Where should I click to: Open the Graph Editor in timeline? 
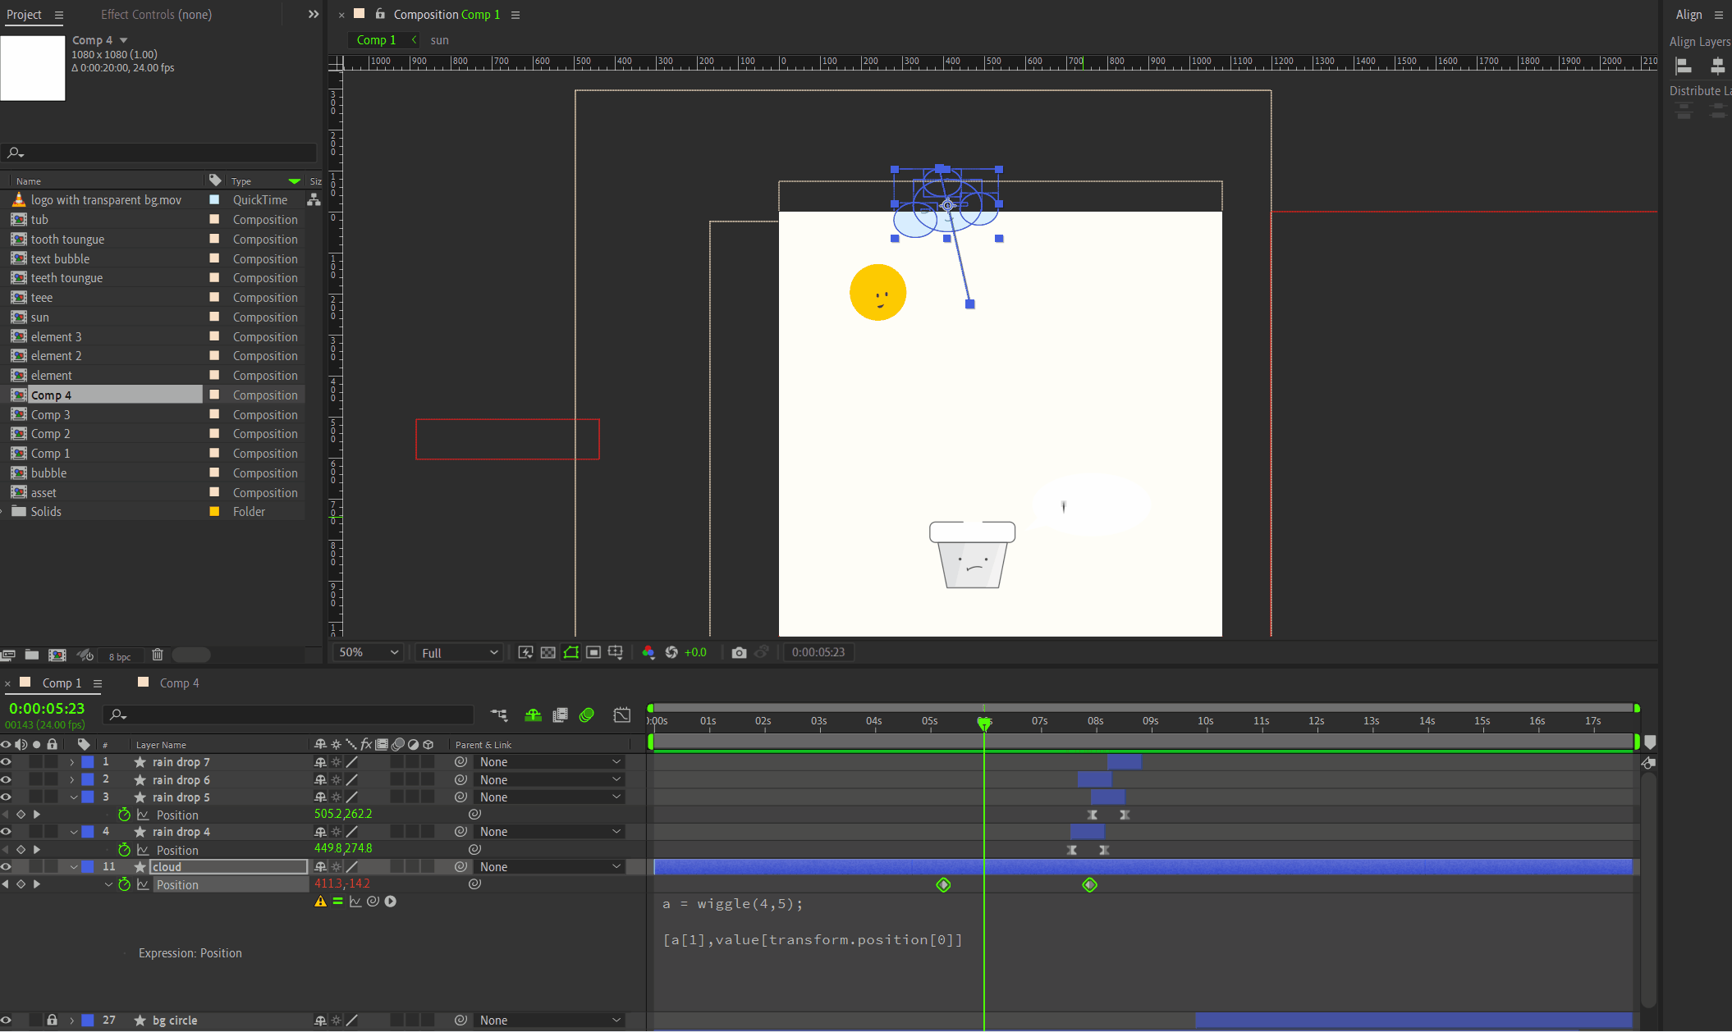tap(622, 715)
